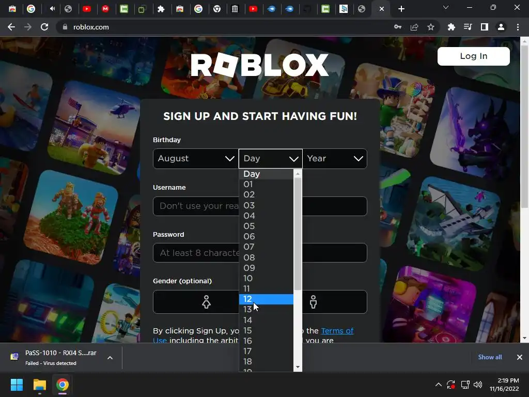Select day 01 from the list

coord(266,185)
